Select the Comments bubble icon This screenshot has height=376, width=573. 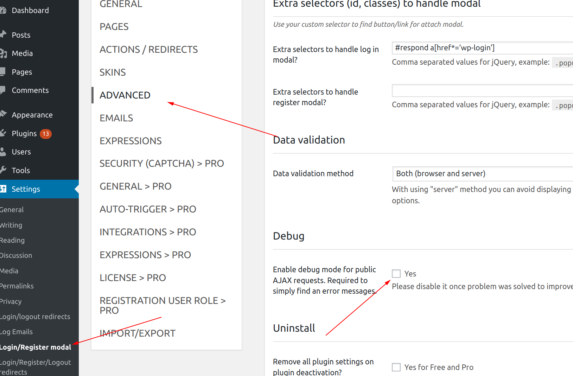pos(4,90)
